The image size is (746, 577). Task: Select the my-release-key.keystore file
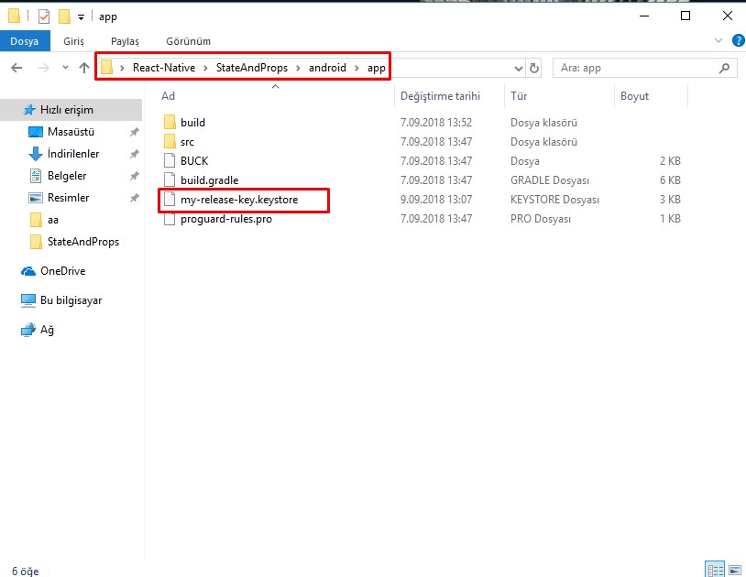[x=238, y=199]
